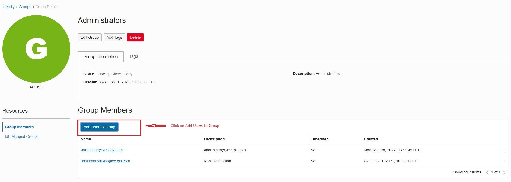The image size is (511, 182).
Task: Open actions menu for ankit.singh row
Action: [x=505, y=151]
